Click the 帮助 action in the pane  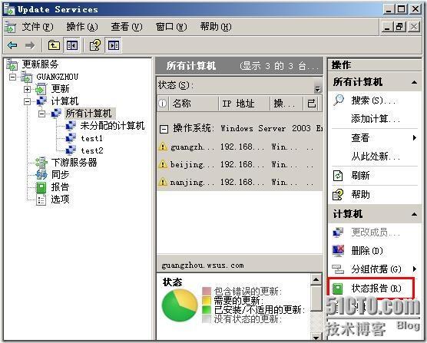coord(360,194)
